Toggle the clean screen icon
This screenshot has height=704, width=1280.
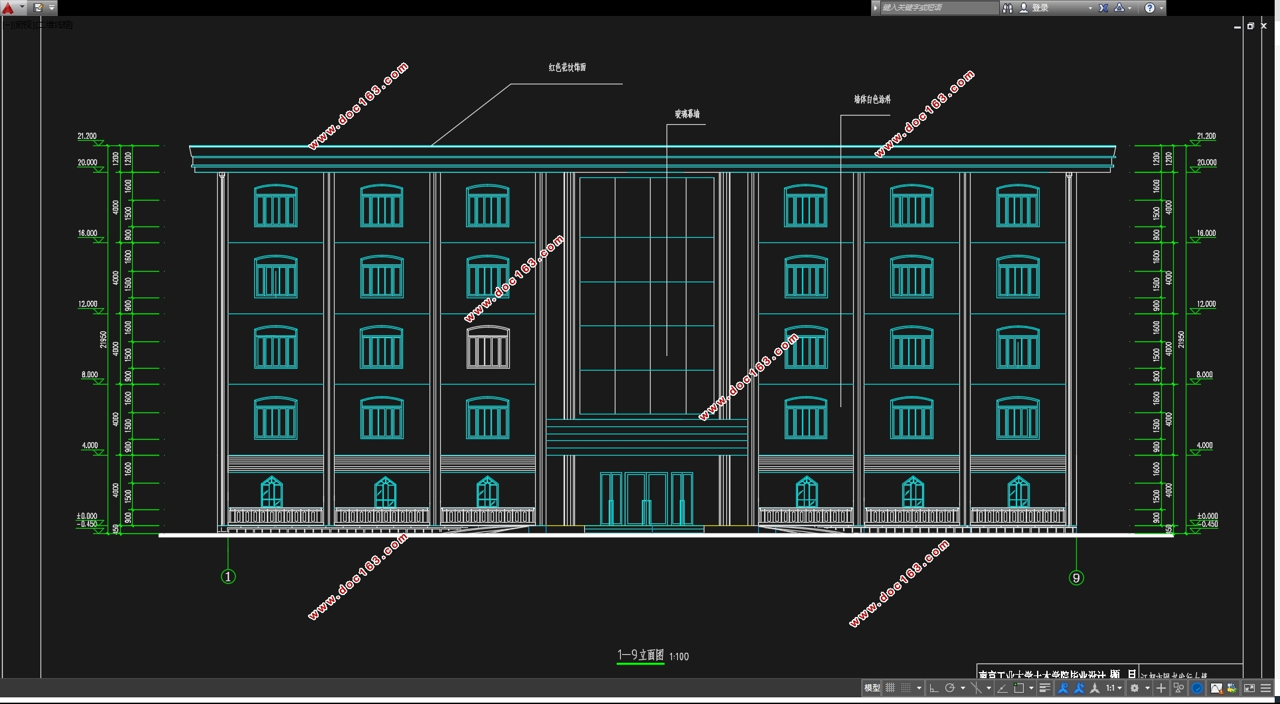(1249, 688)
